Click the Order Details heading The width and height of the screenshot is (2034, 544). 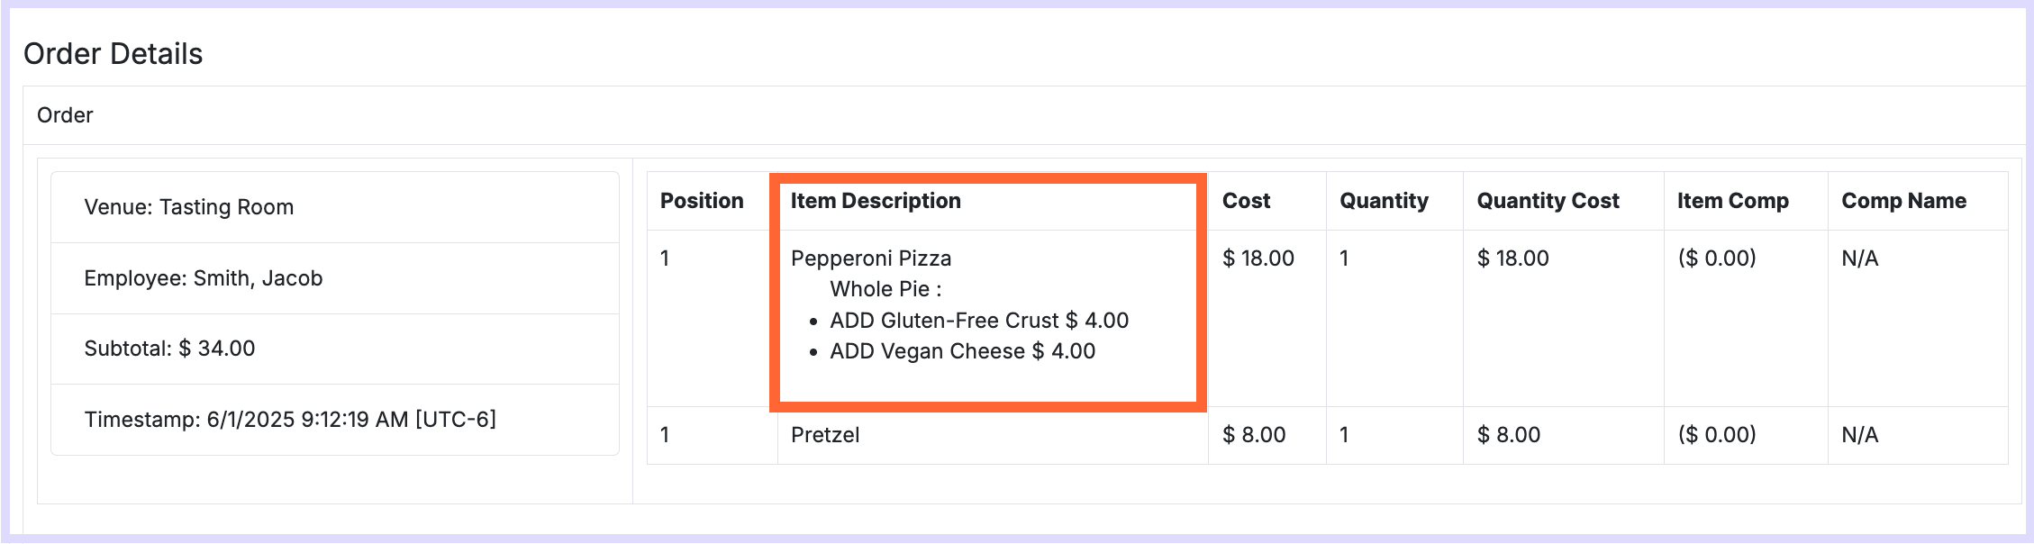click(x=113, y=54)
